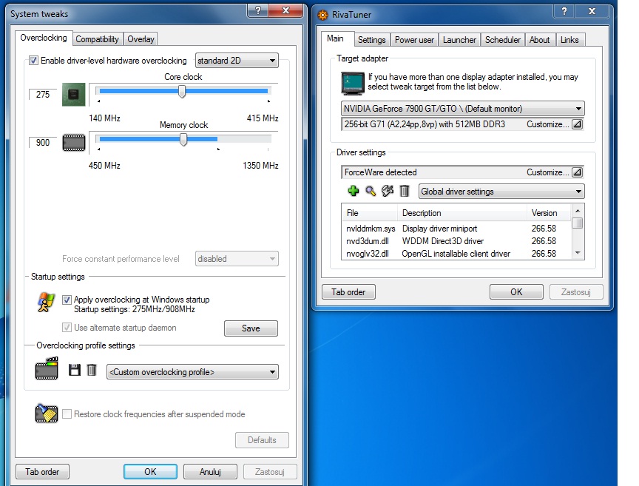Click Tab order in RivaTuner window
The height and width of the screenshot is (486, 639).
coord(348,292)
